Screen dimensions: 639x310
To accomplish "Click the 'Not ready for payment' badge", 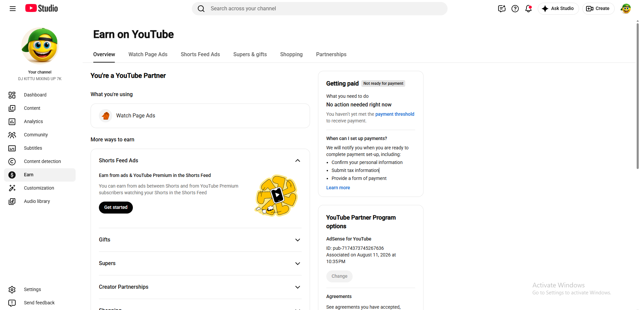I will (383, 83).
